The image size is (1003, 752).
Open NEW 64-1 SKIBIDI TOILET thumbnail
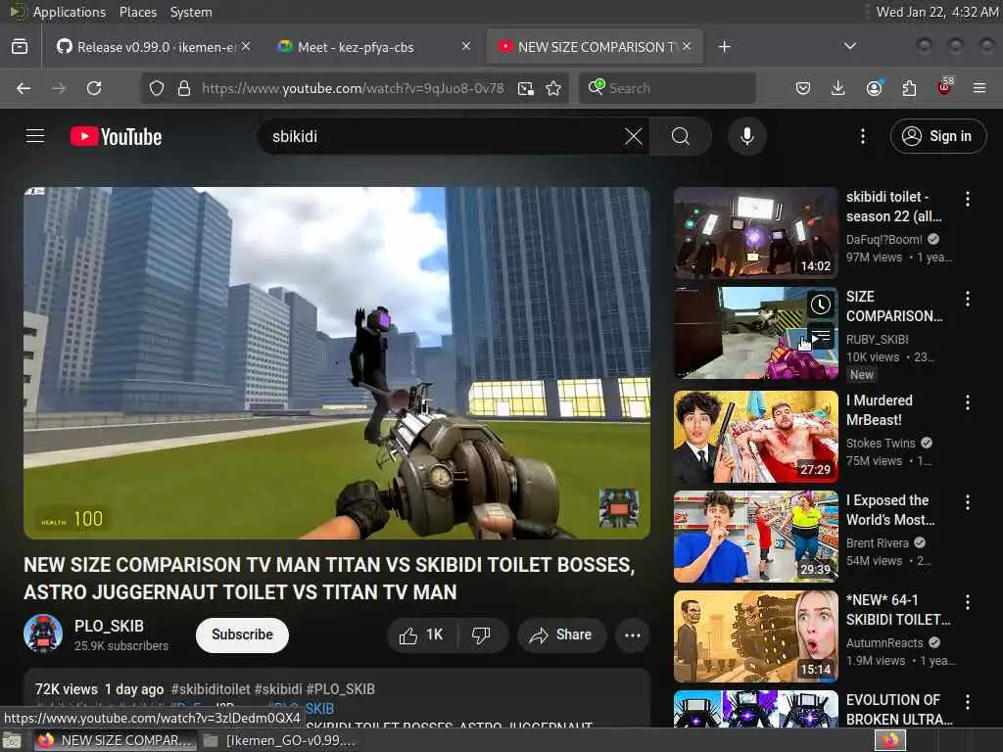(755, 636)
